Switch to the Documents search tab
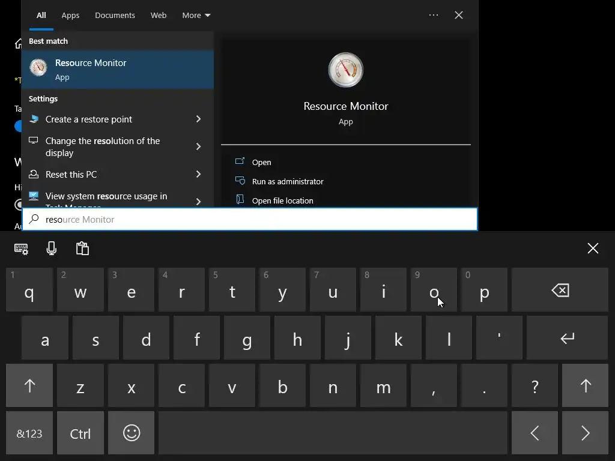Viewport: 615px width, 461px height. click(115, 15)
